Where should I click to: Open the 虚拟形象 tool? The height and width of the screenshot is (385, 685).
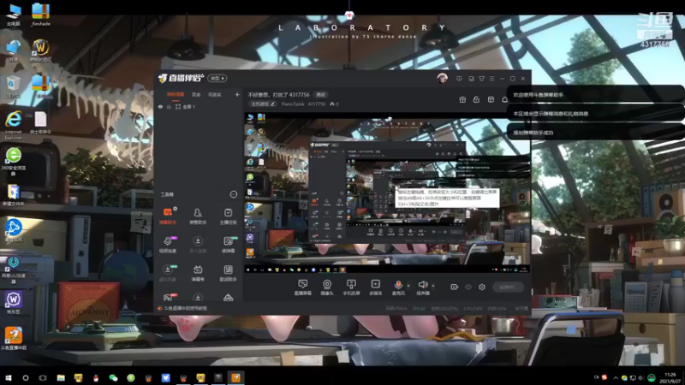click(x=168, y=273)
